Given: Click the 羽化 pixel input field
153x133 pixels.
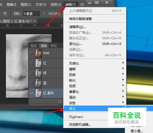Looking at the screenshot, I should click(31, 13).
